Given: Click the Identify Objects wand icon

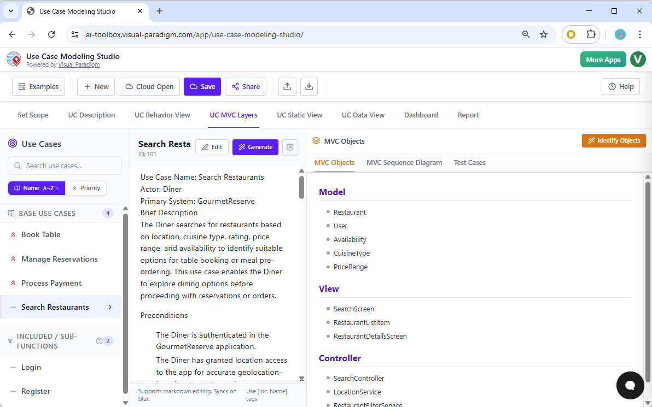Looking at the screenshot, I should (x=591, y=140).
